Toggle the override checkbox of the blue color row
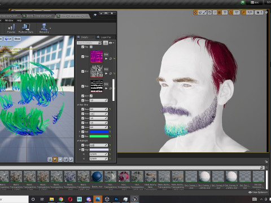This screenshot has width=271, height=203. click(x=82, y=132)
